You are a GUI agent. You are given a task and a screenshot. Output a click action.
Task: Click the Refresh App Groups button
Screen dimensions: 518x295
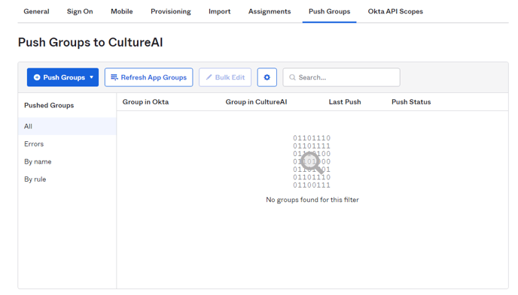pyautogui.click(x=148, y=77)
